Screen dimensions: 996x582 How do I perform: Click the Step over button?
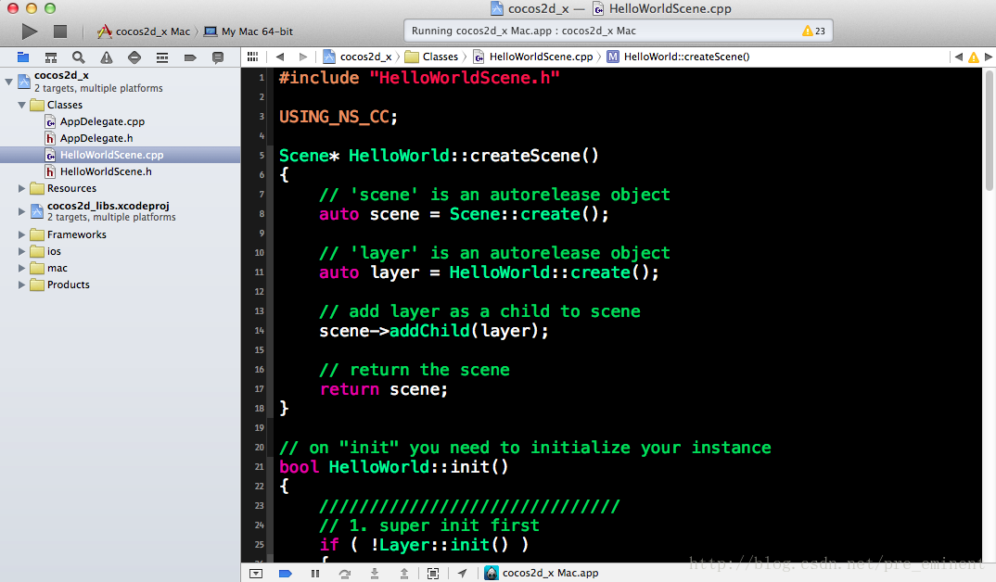coord(344,573)
